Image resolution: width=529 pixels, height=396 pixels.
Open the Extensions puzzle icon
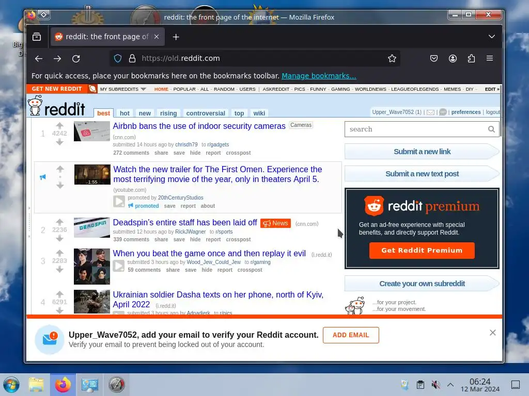[471, 59]
